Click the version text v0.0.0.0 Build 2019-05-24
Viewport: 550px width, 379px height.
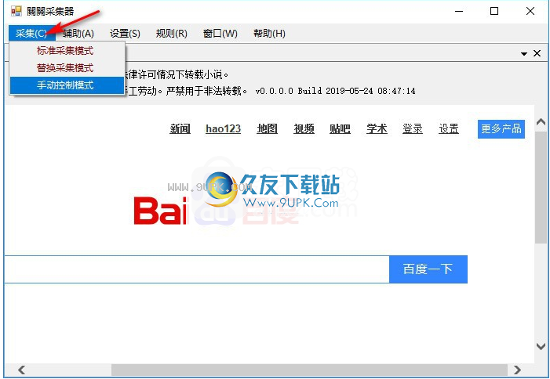coord(335,91)
